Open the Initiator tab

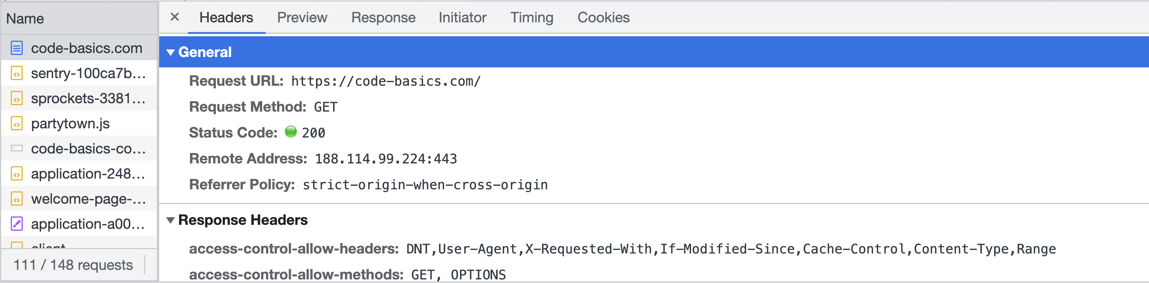click(462, 18)
